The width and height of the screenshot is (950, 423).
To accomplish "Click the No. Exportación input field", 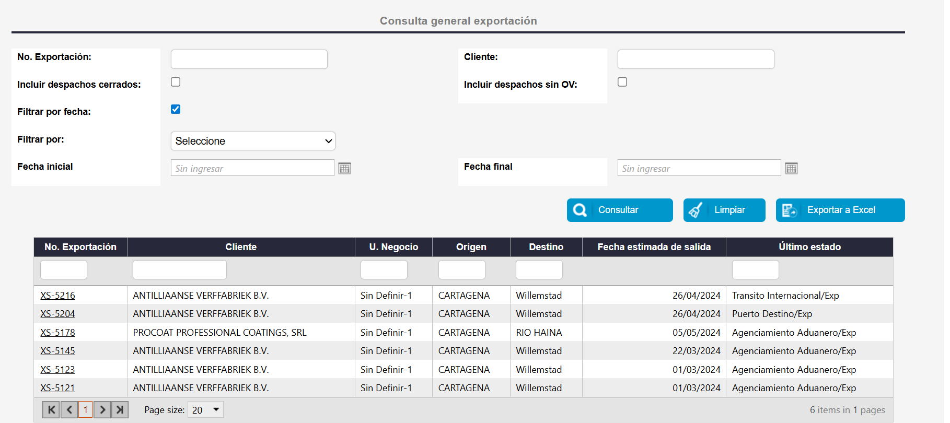I will coord(249,60).
